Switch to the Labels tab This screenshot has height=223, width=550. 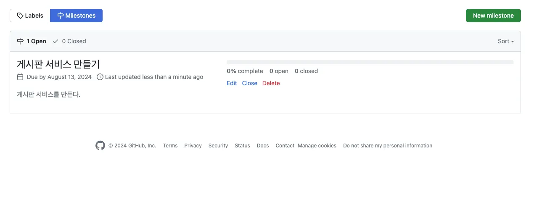[x=30, y=16]
